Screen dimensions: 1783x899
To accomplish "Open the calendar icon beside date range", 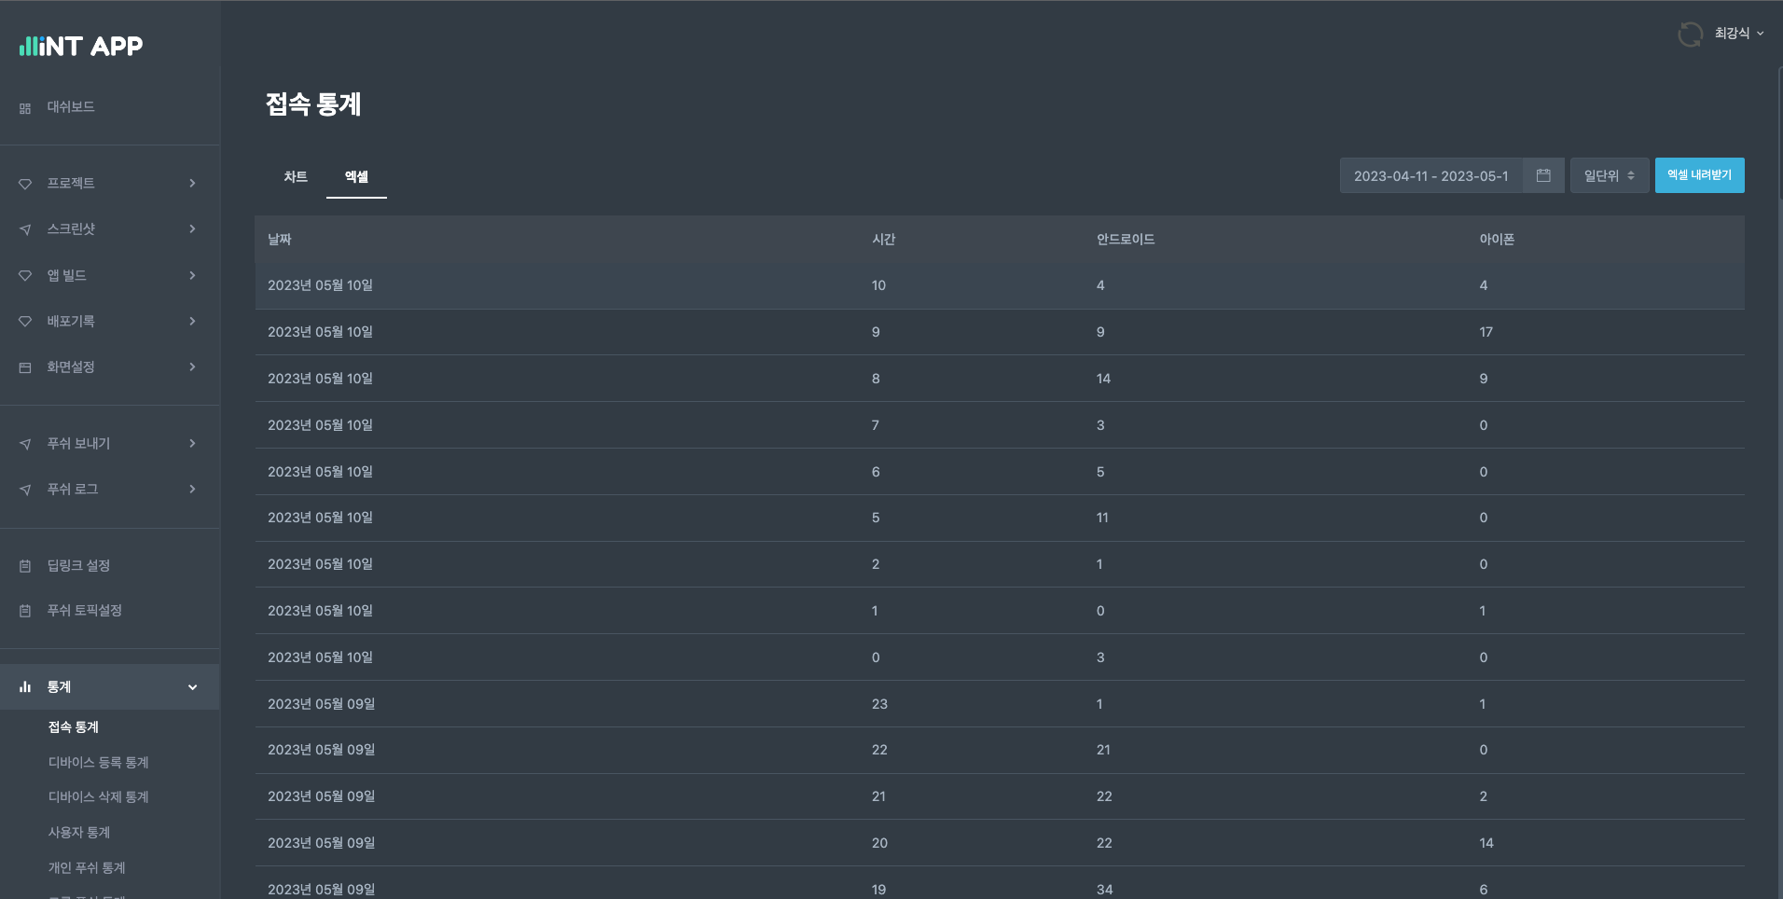I will click(1543, 175).
